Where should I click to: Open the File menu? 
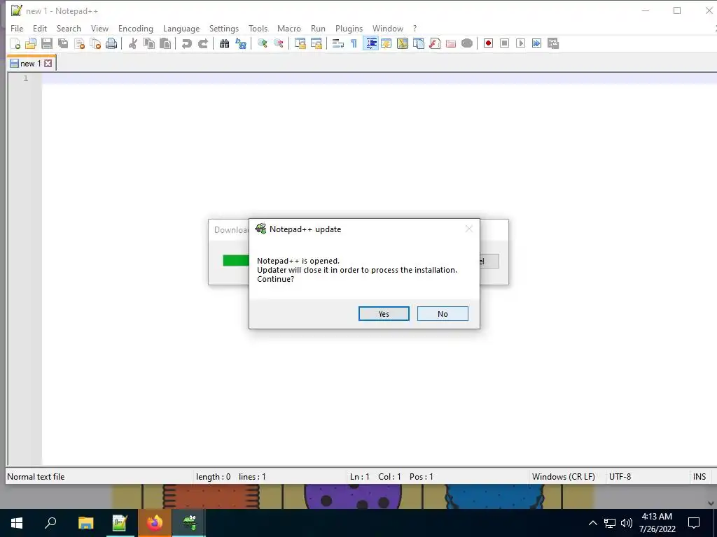tap(17, 28)
